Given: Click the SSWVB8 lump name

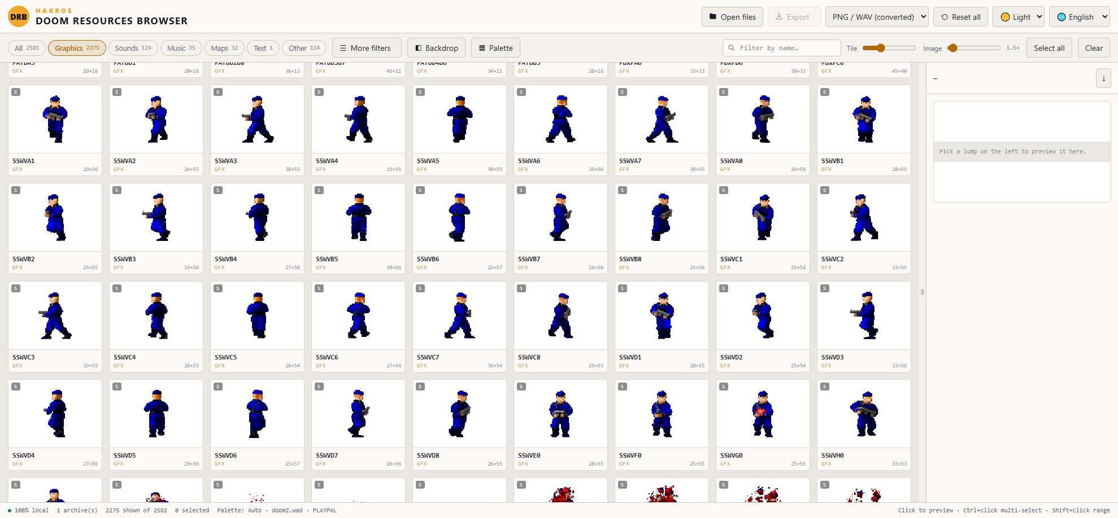Looking at the screenshot, I should click(630, 259).
